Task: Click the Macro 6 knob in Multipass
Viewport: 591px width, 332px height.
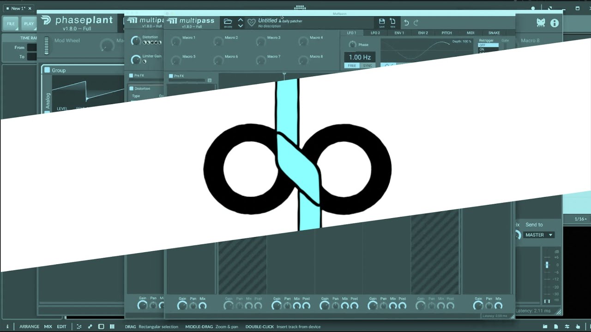Action: point(218,61)
